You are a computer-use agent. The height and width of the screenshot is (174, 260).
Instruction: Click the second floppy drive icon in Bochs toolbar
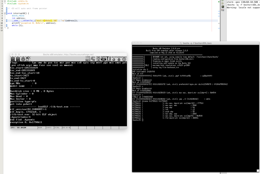click(18, 59)
